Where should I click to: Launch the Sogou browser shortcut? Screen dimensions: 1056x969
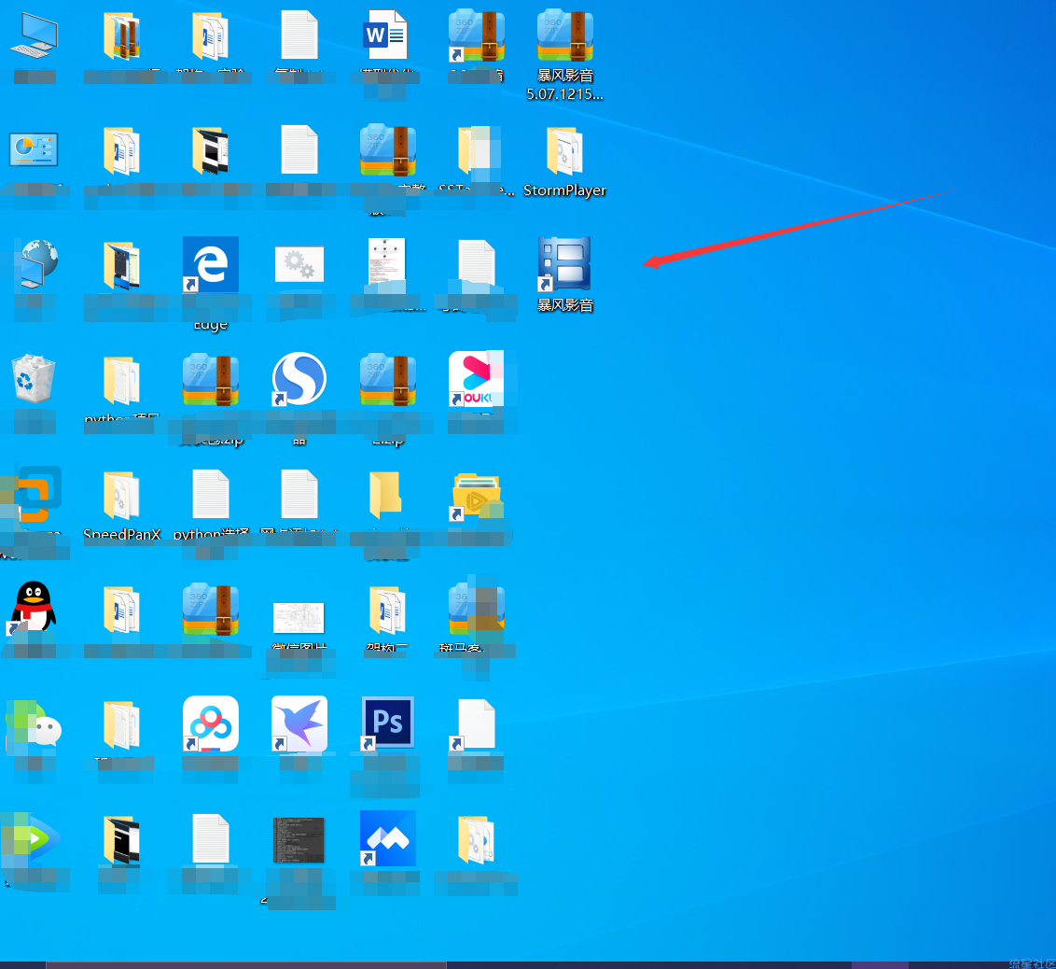pyautogui.click(x=299, y=379)
